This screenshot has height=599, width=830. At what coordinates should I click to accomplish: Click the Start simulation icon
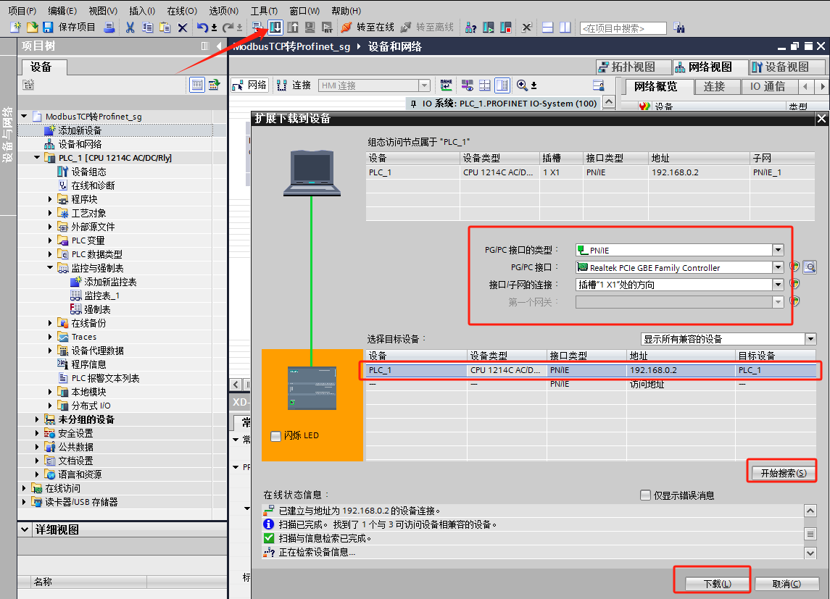tap(311, 28)
